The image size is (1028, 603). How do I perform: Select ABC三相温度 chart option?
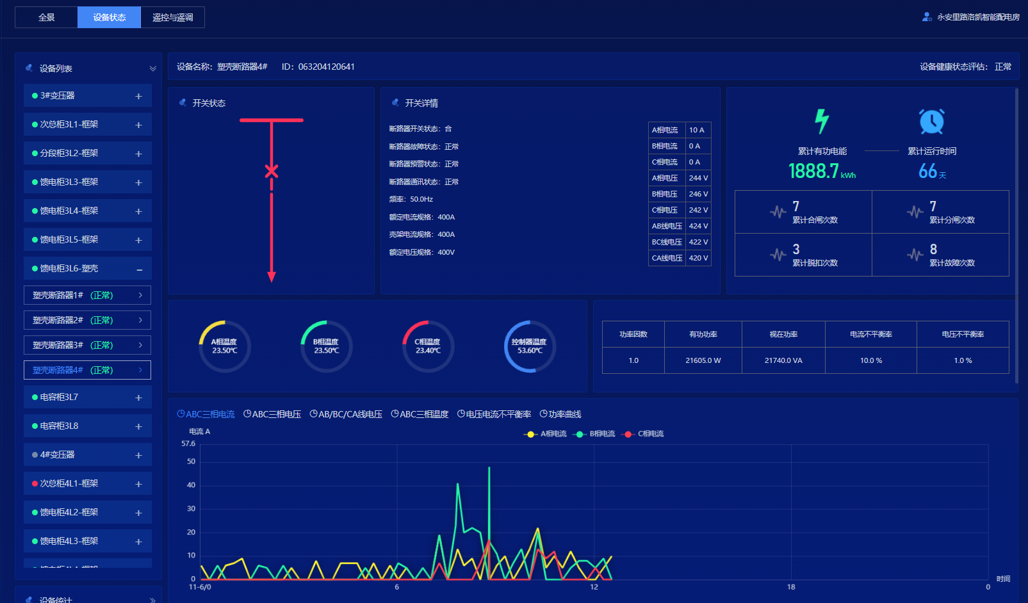pyautogui.click(x=420, y=414)
